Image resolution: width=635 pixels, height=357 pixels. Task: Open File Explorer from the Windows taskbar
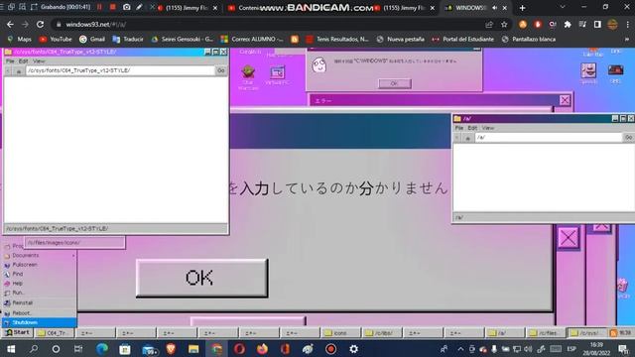coord(193,349)
